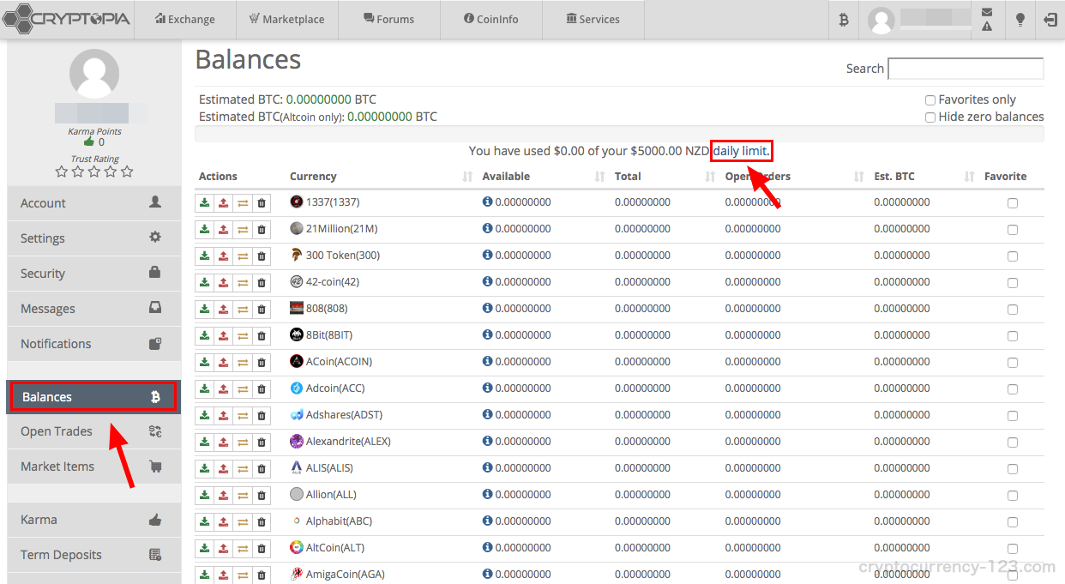Screen dimensions: 1065x584
Task: Click the deposit icon for 1337 coin
Action: (x=204, y=203)
